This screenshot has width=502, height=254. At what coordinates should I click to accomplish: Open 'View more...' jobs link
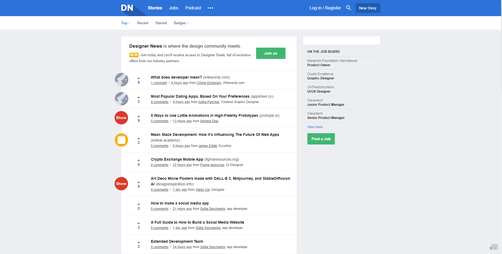(316, 127)
